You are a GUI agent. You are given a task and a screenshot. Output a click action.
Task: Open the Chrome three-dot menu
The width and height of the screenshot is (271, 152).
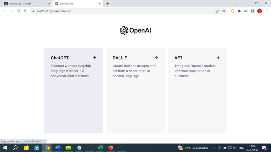(267, 11)
